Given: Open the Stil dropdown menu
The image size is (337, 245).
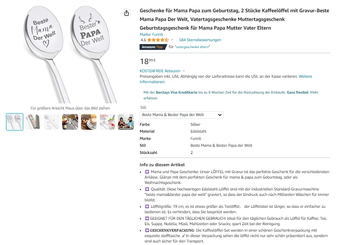Looking at the screenshot, I should click(182, 115).
